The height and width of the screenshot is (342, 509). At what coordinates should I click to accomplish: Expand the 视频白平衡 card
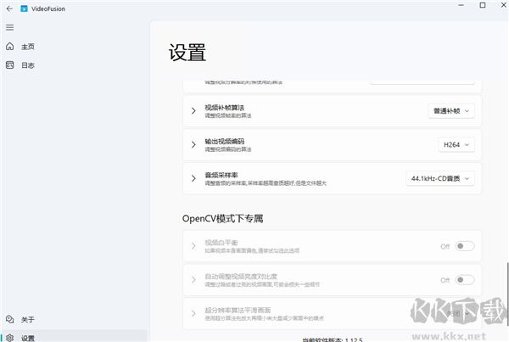coord(193,246)
